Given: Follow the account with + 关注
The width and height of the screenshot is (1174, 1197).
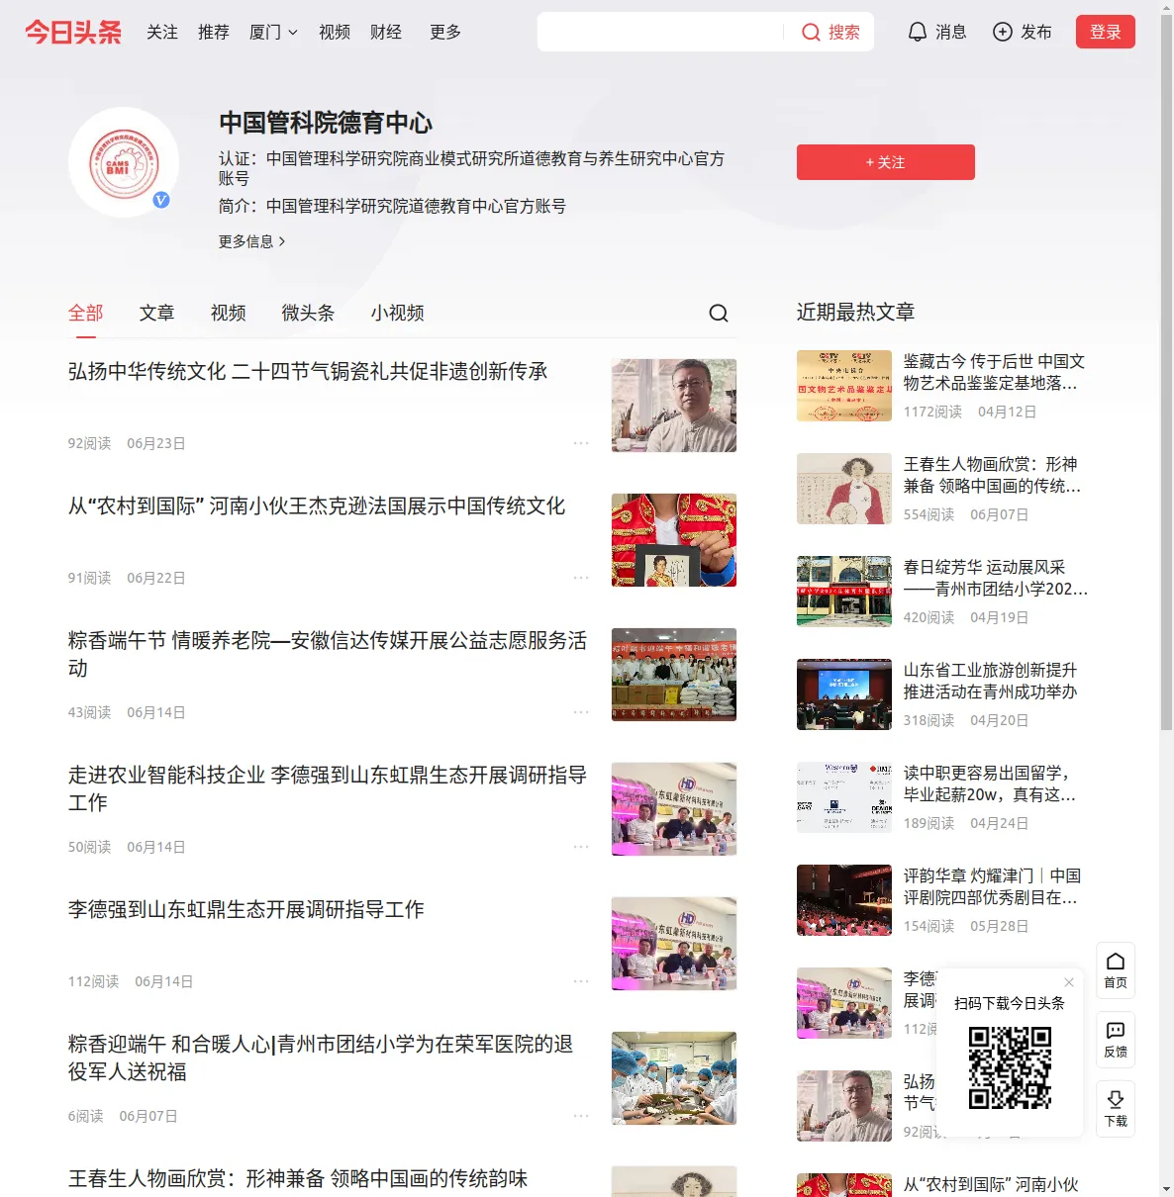Looking at the screenshot, I should [886, 162].
